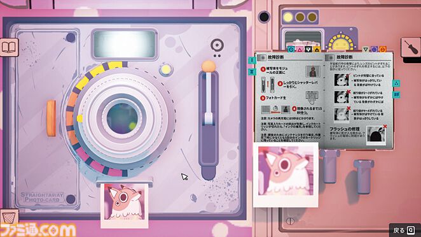Viewport: 421px width, 237px height.
Task: Click the Straightaway Photo-Card engraved label
Action: tap(42, 197)
